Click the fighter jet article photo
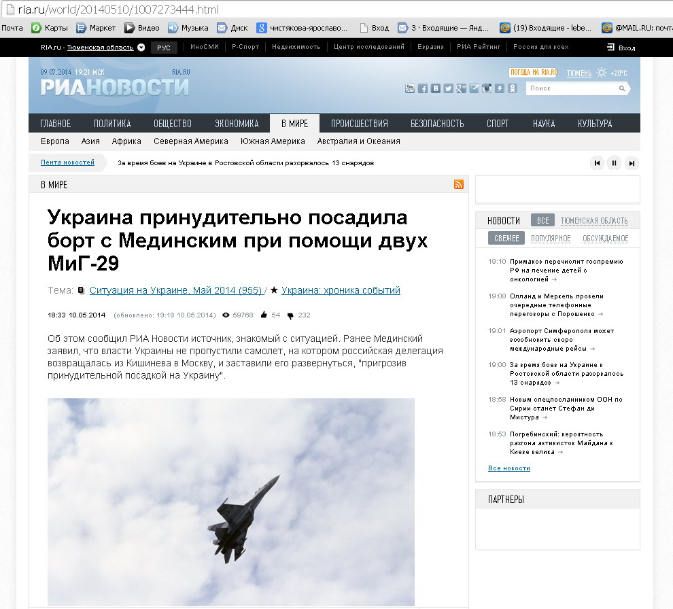Viewport: 673px width, 609px height. [231, 502]
